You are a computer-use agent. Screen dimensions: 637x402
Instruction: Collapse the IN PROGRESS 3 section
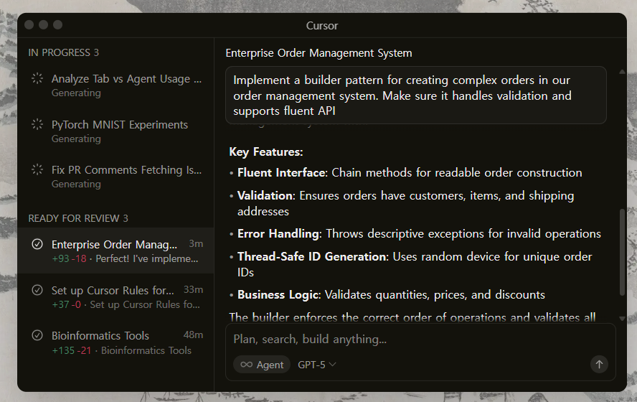(x=63, y=52)
